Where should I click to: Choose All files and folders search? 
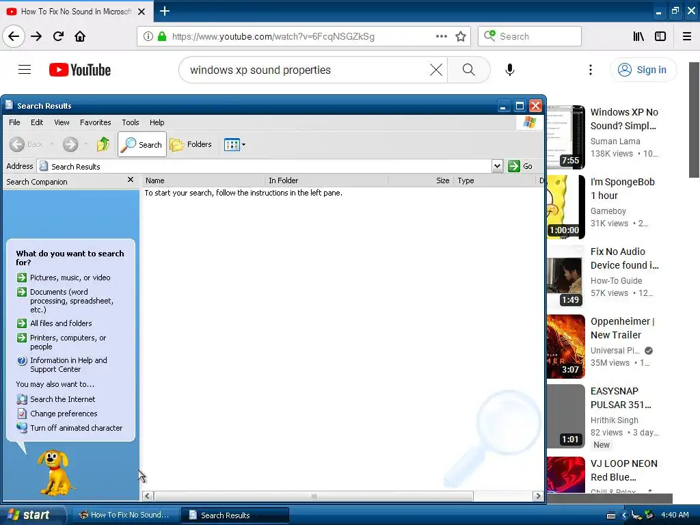pyautogui.click(x=61, y=323)
